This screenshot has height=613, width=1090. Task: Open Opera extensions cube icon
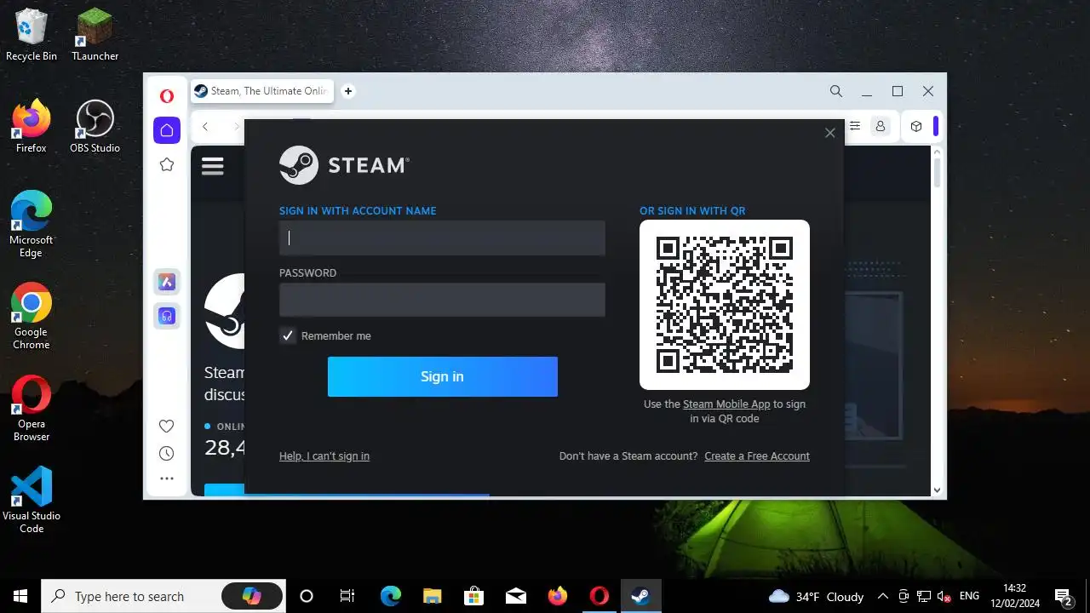pyautogui.click(x=916, y=126)
